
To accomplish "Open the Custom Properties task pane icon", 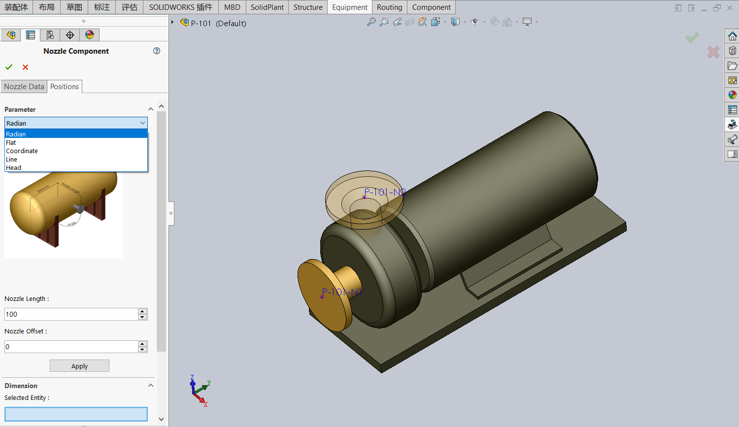I will pos(733,110).
